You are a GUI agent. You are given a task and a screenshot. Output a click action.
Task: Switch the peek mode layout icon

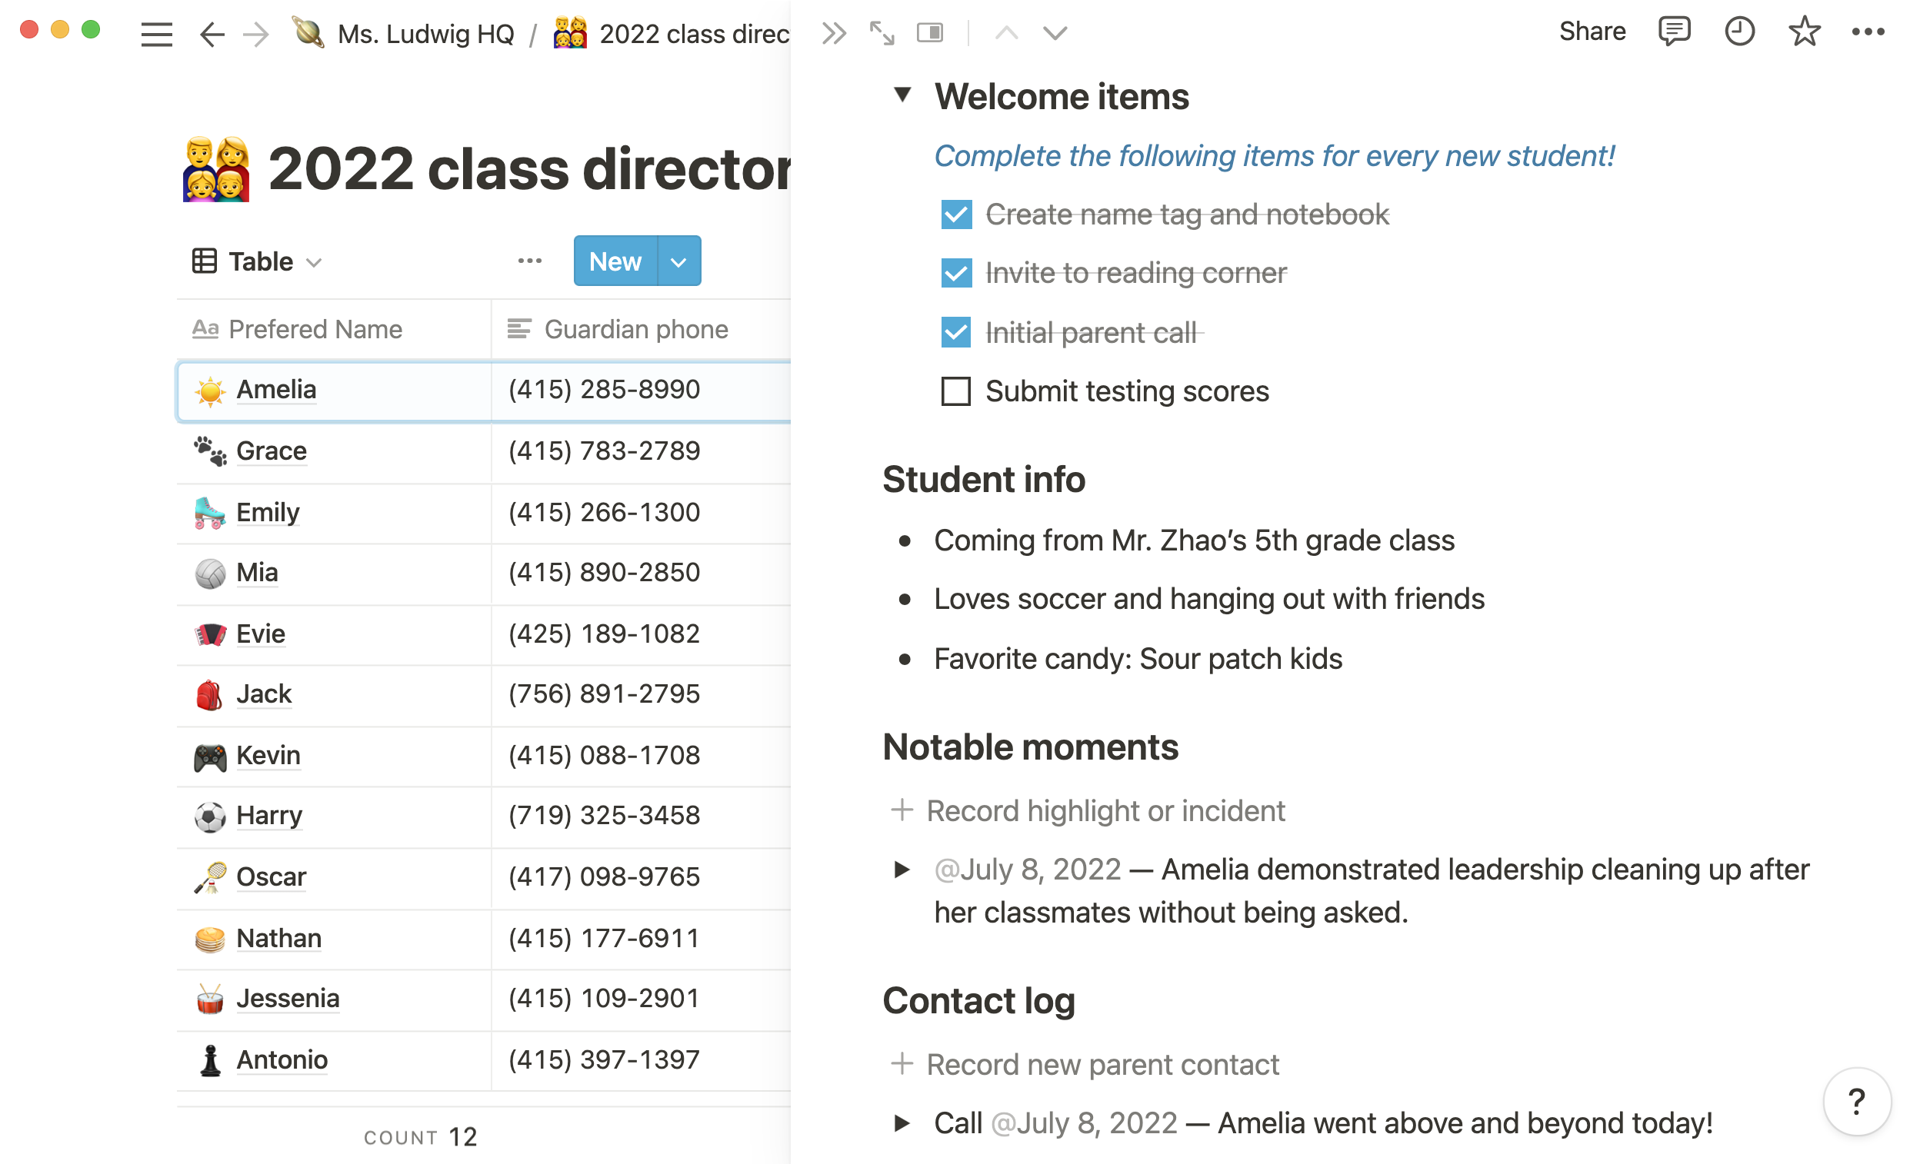(x=929, y=34)
